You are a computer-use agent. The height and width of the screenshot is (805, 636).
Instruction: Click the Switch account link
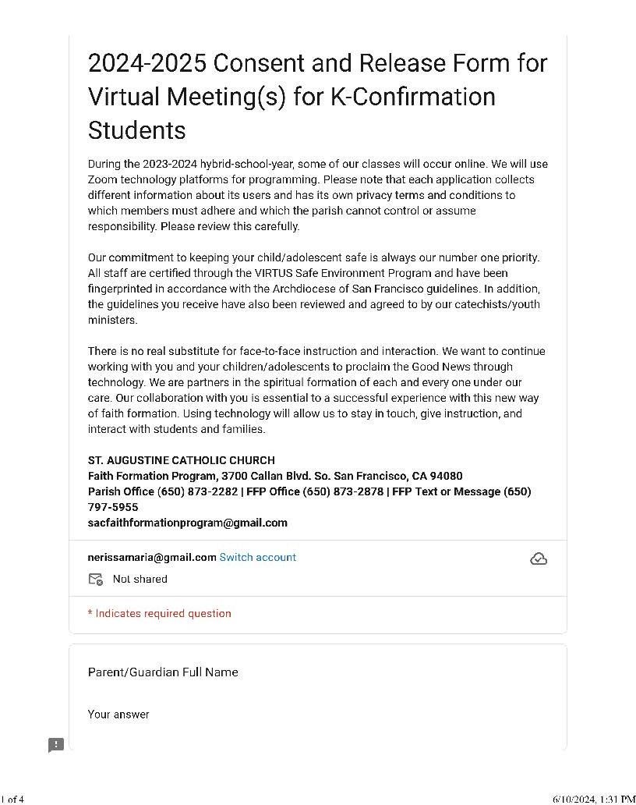257,557
